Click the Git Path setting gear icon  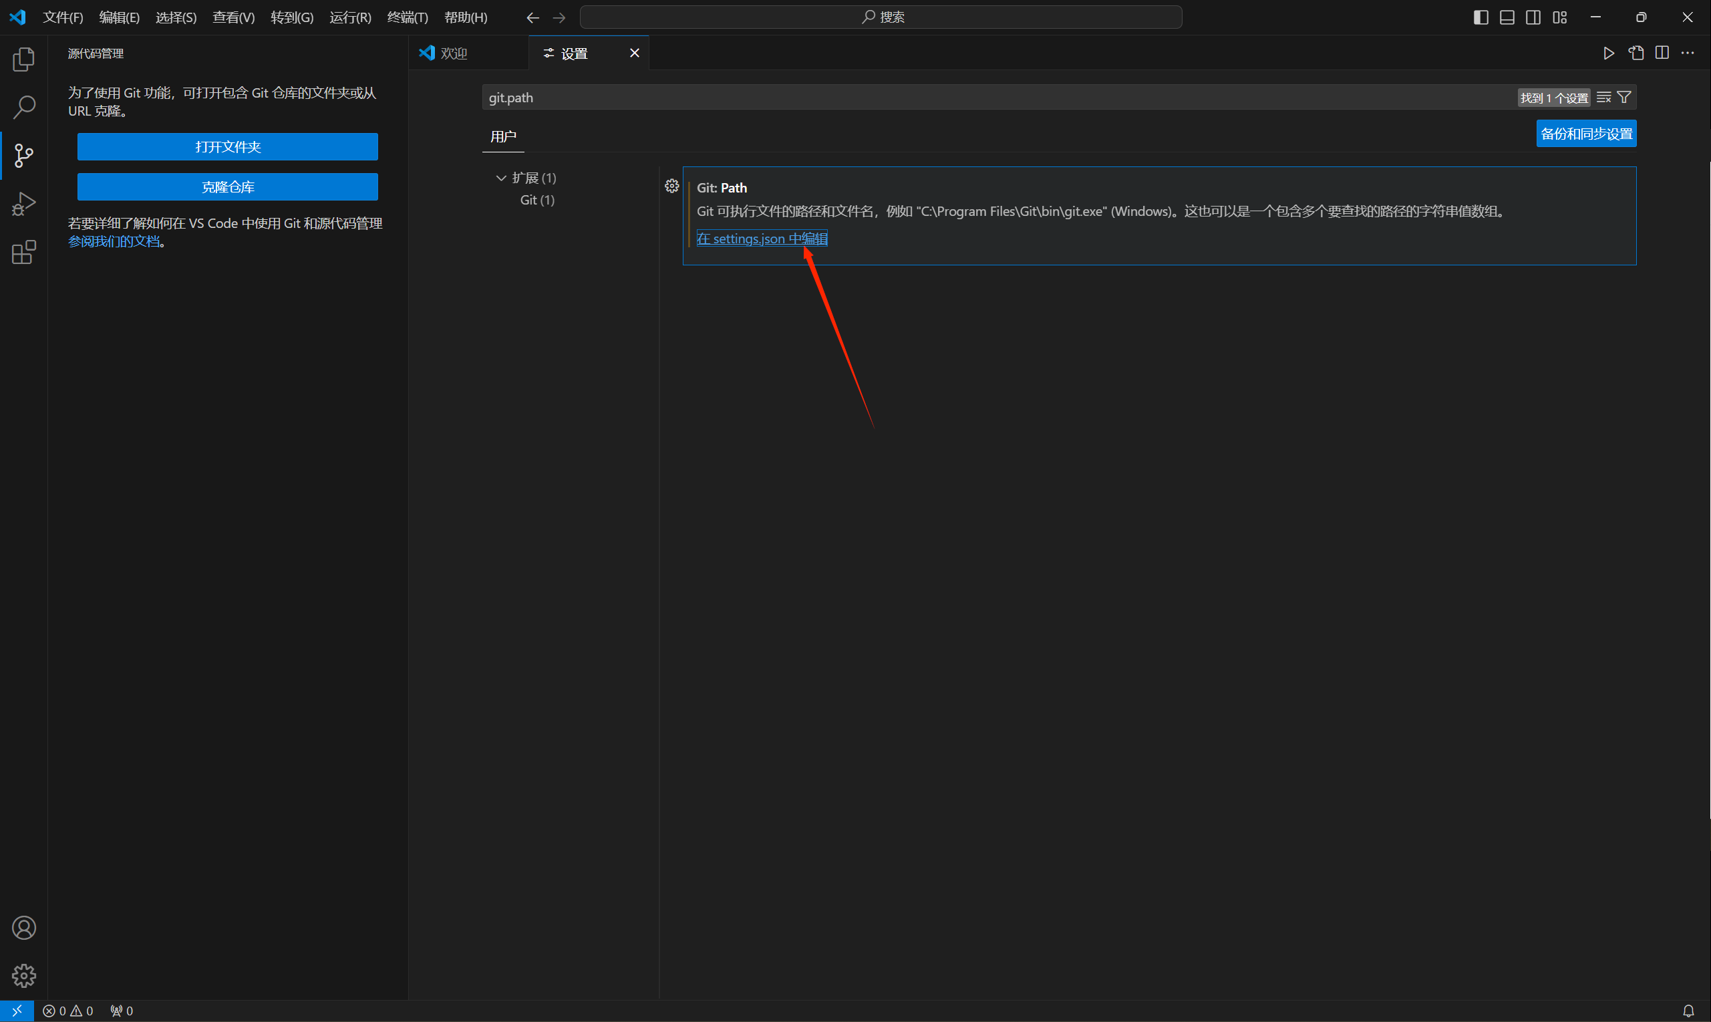click(x=671, y=186)
